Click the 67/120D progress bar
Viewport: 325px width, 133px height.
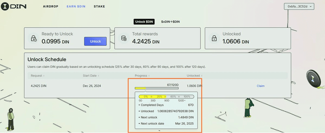coord(157,88)
